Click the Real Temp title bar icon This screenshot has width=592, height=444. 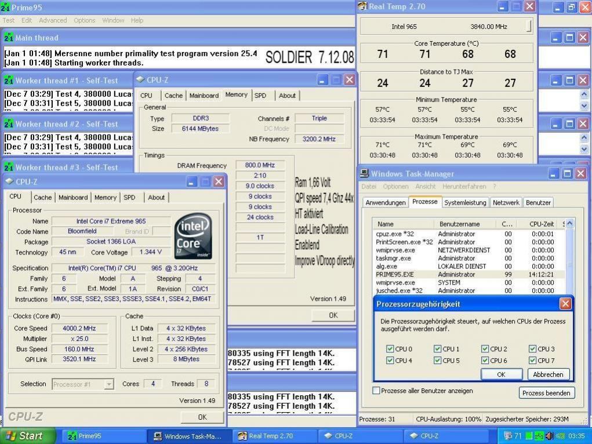362,6
